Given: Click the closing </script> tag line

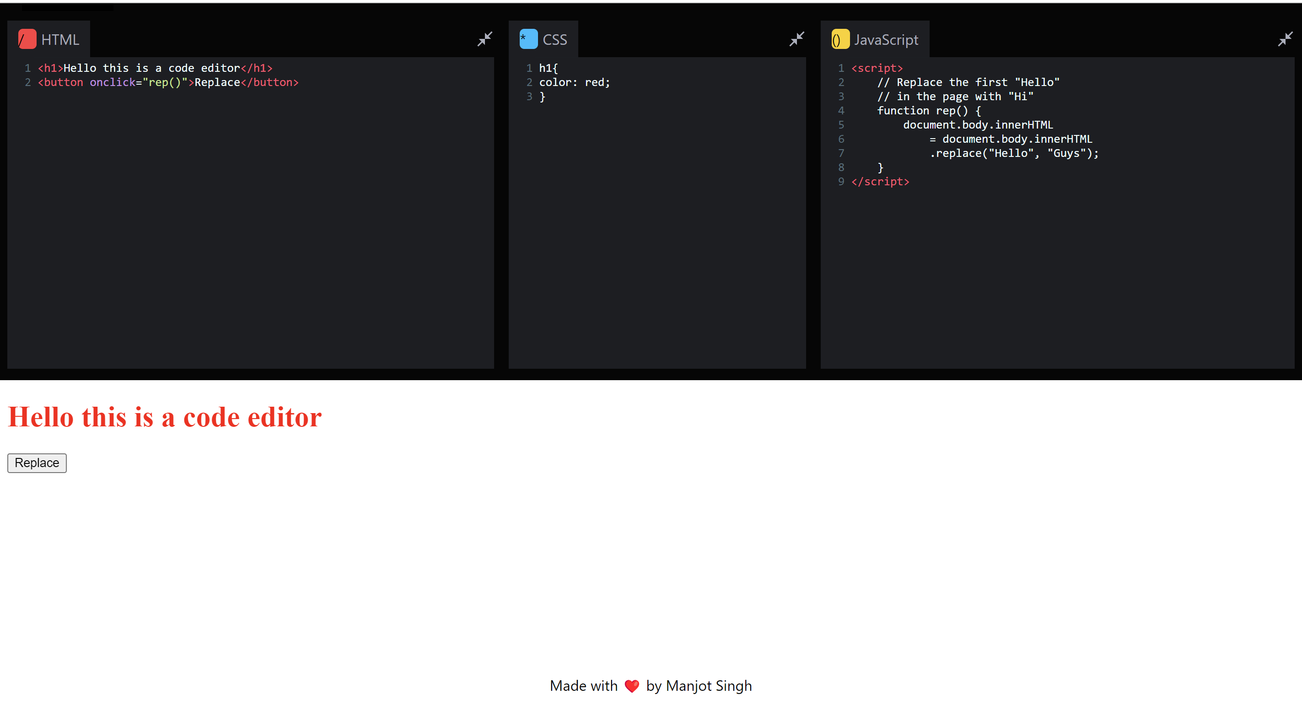Looking at the screenshot, I should point(881,181).
